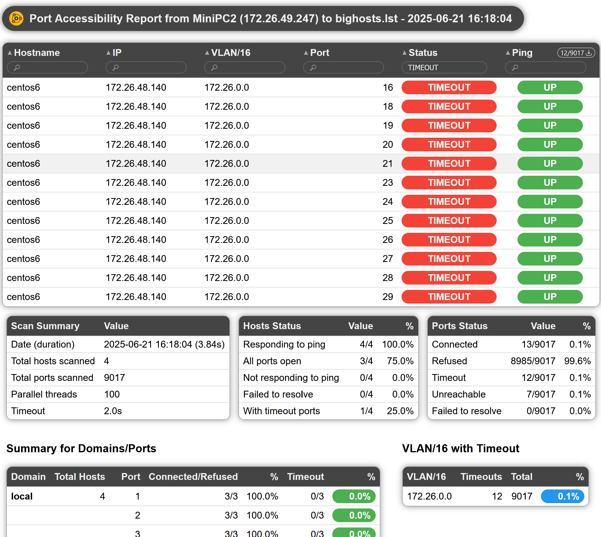Sort by Ping column arrow
Screen dimensions: 601x537
click(508, 53)
